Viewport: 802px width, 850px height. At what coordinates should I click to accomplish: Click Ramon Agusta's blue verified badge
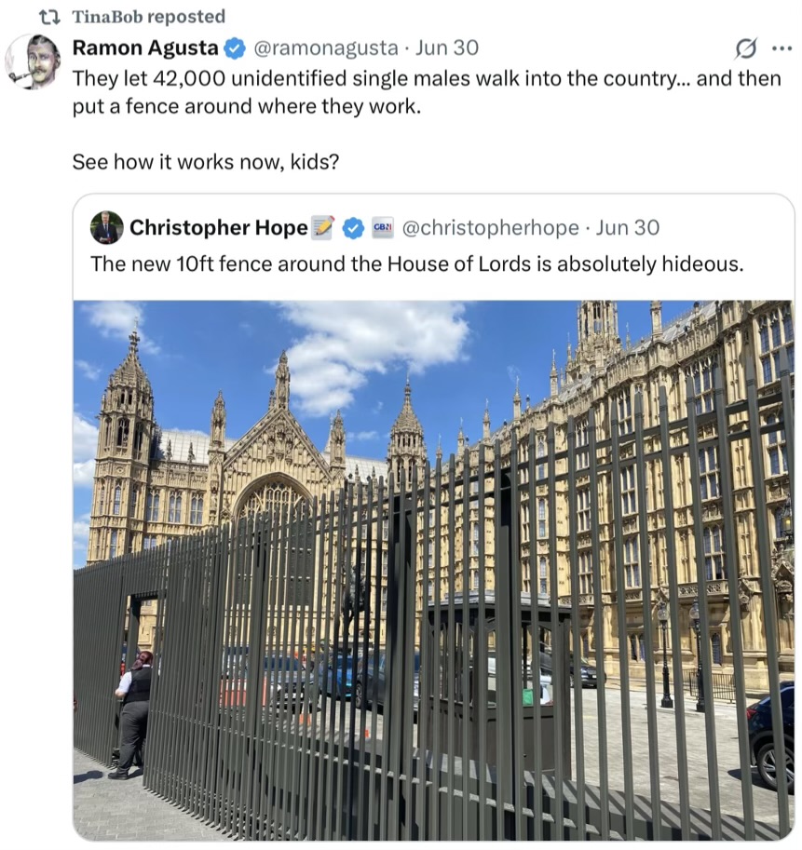click(234, 48)
